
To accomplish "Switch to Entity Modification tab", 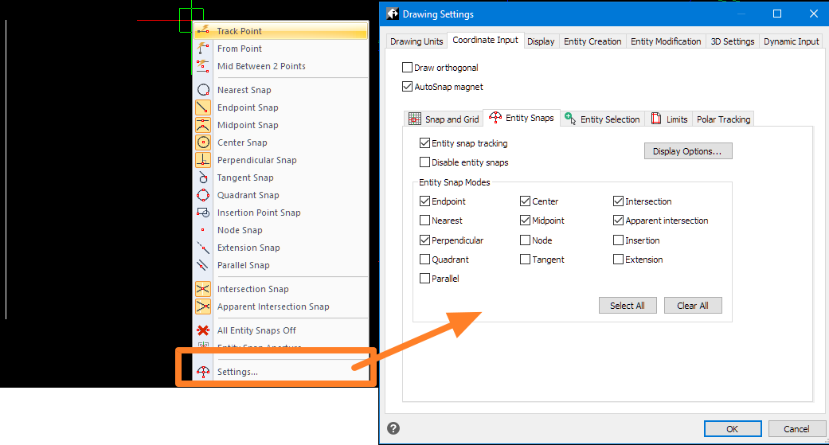I will point(666,41).
